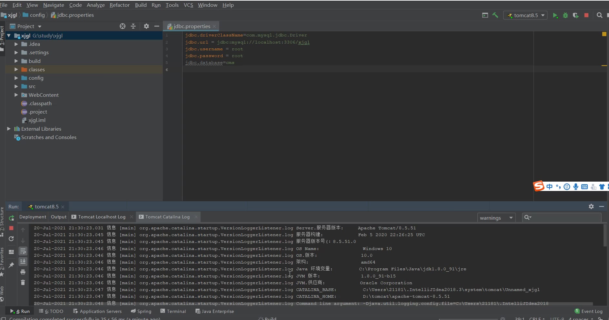Run with Coverage using the shield icon
Screen dimensions: 609x320
[x=575, y=15]
